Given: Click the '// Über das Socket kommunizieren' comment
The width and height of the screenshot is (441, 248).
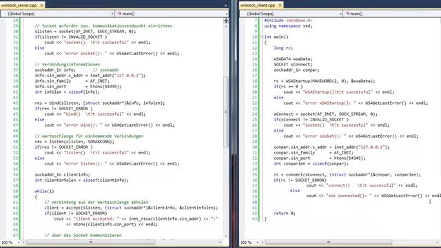Looking at the screenshot, I should pos(83,235).
